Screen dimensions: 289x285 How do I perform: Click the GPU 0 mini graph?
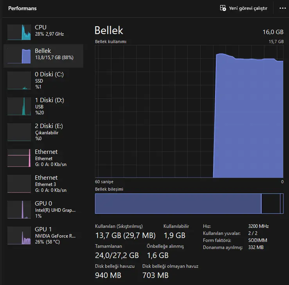click(19, 209)
